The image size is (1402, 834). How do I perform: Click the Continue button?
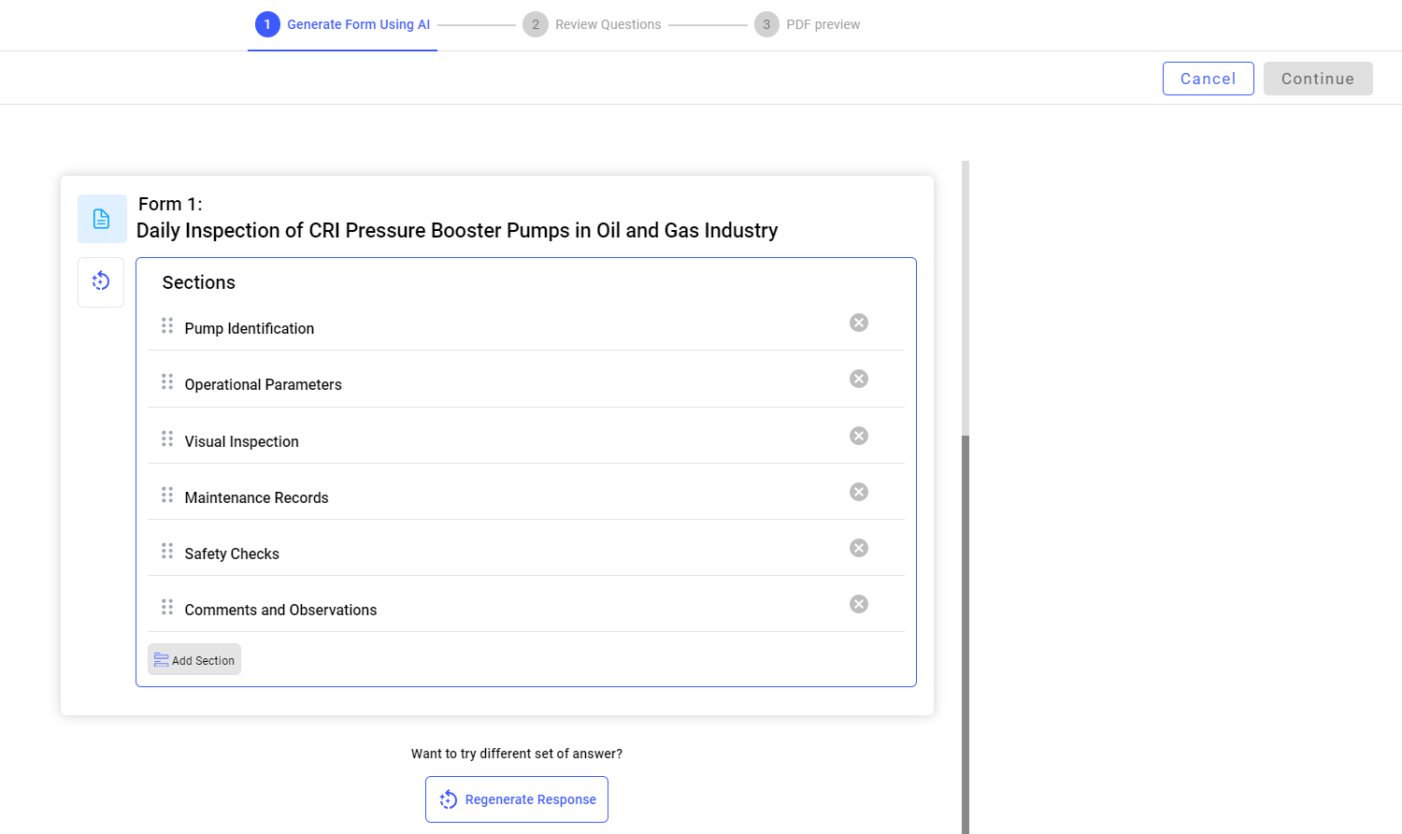(1318, 79)
